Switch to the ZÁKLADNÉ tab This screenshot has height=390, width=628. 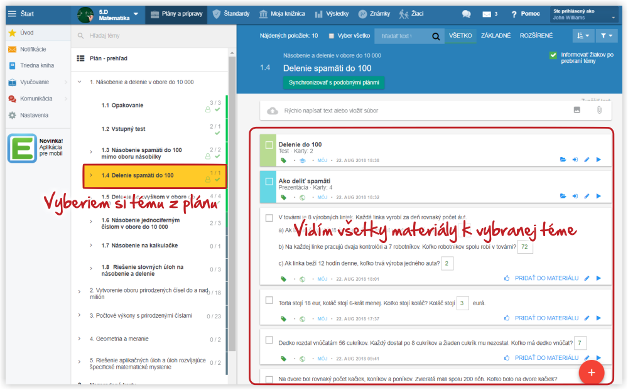pos(496,36)
